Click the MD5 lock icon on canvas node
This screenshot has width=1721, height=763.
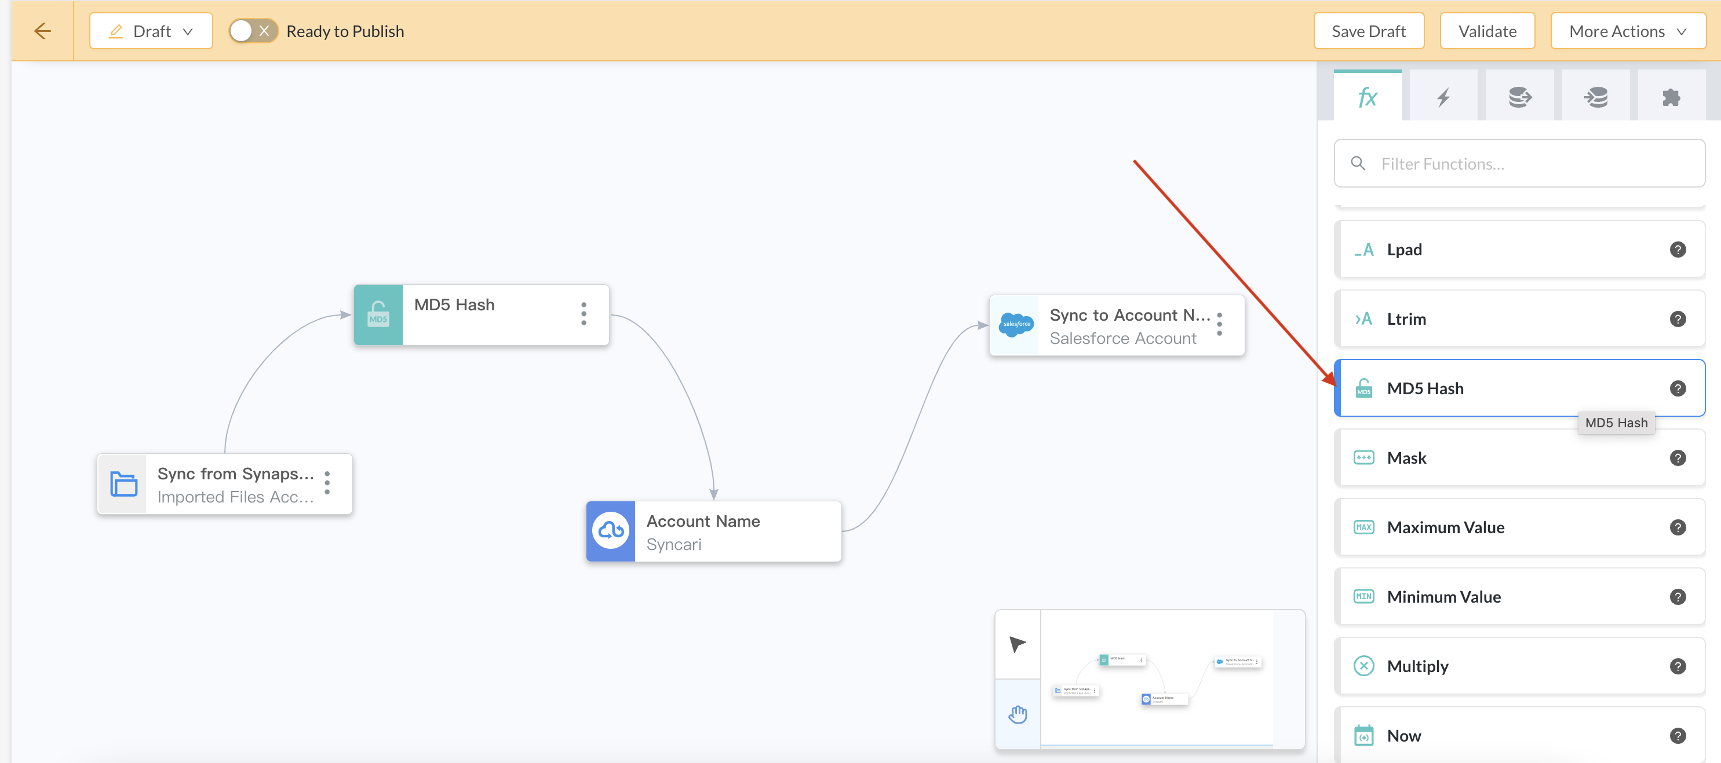378,315
